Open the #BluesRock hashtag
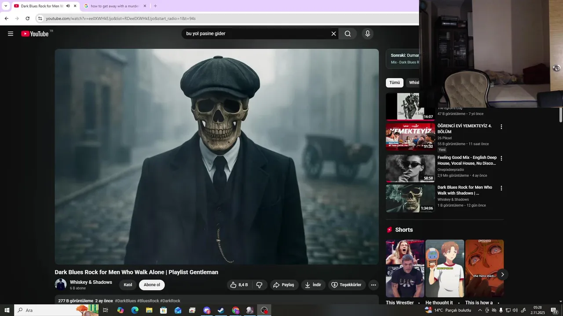The height and width of the screenshot is (316, 563). coord(148,301)
